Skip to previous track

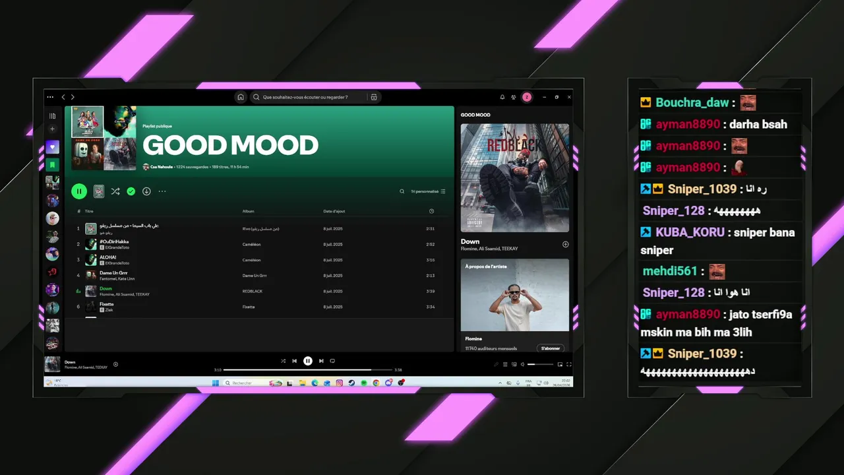tap(295, 361)
